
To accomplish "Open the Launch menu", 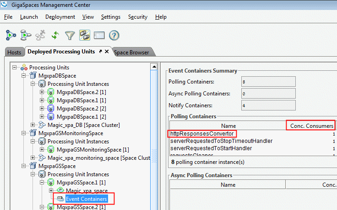I will pos(29,17).
